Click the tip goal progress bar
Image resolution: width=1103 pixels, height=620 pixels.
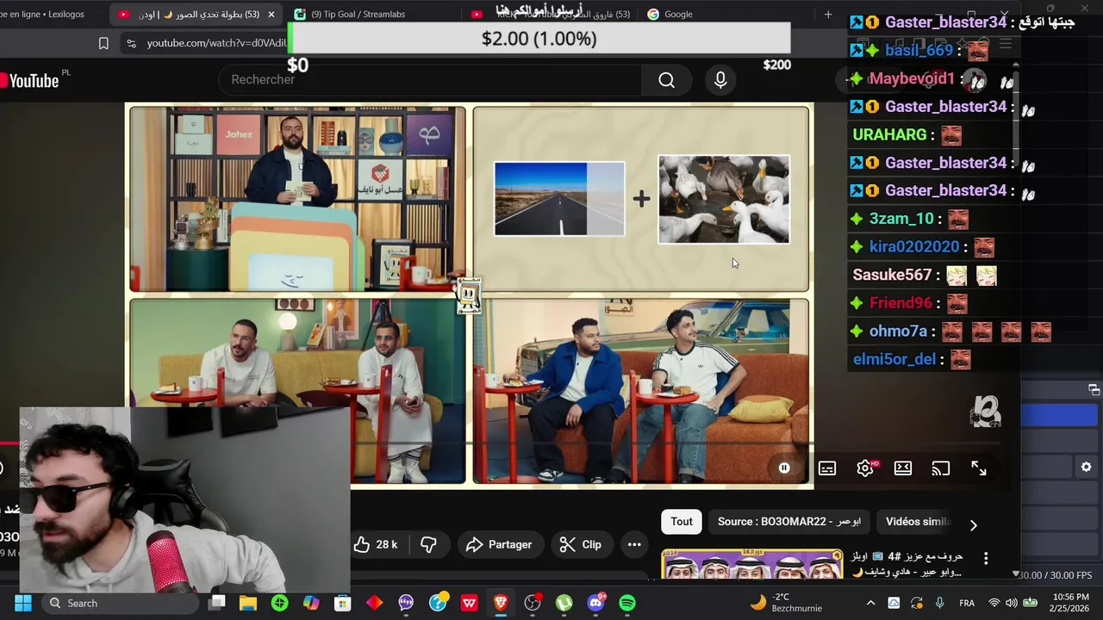point(539,39)
